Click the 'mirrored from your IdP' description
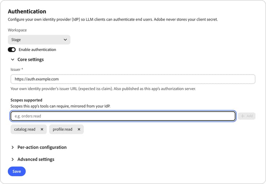Screen dimensions: 266x184 click(x=60, y=106)
